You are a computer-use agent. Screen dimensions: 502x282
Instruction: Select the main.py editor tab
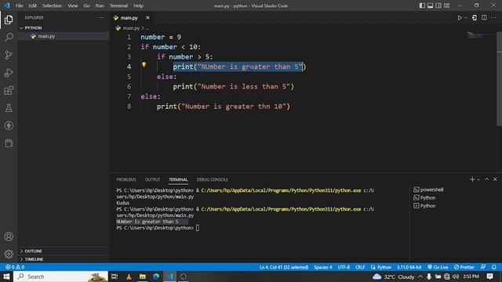[129, 18]
